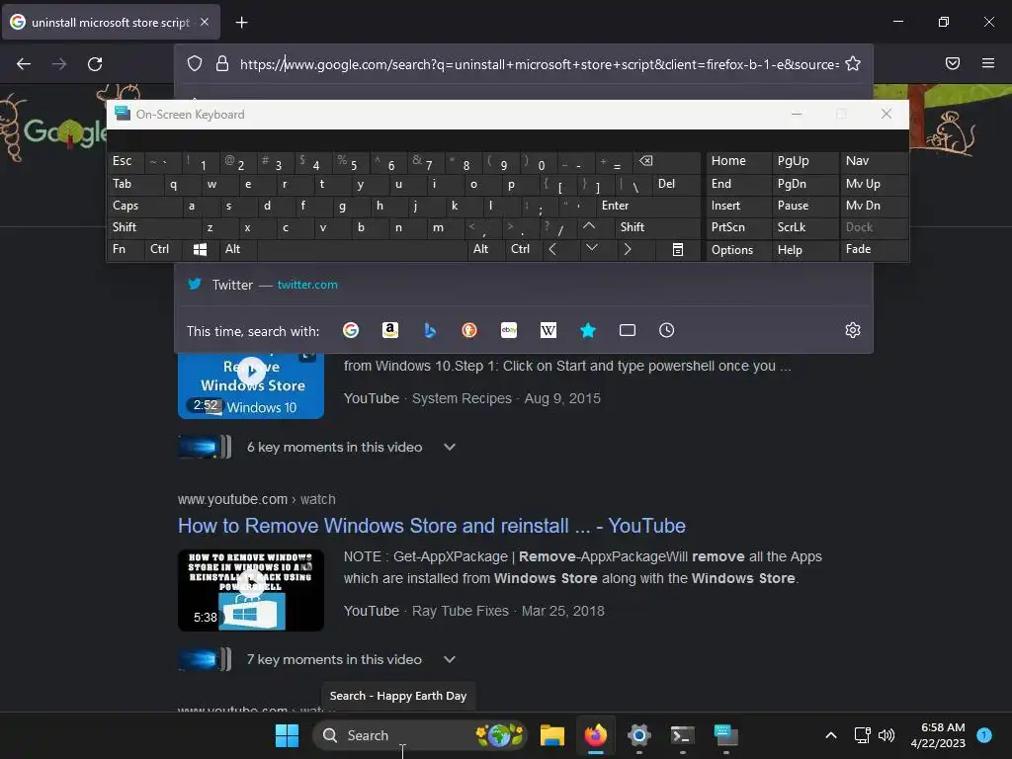
Task: Hit the backspace key on On-Screen Keyboard
Action: 666,161
